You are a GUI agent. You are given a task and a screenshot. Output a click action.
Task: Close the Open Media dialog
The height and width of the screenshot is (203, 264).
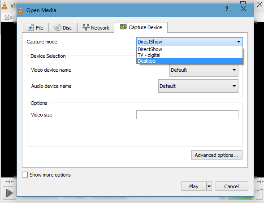coord(243,9)
